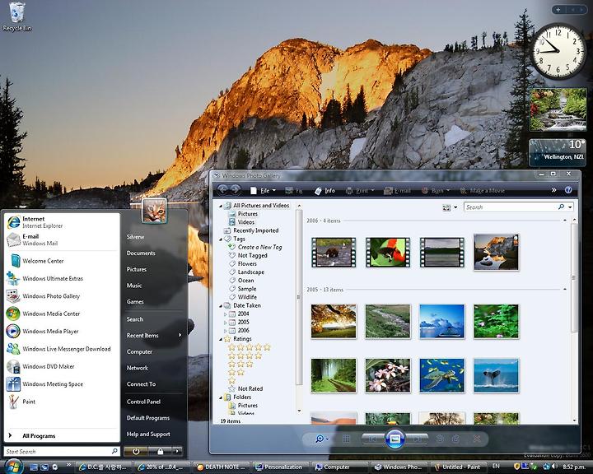Open Photo Gallery help icon
The image size is (593, 474).
point(568,190)
